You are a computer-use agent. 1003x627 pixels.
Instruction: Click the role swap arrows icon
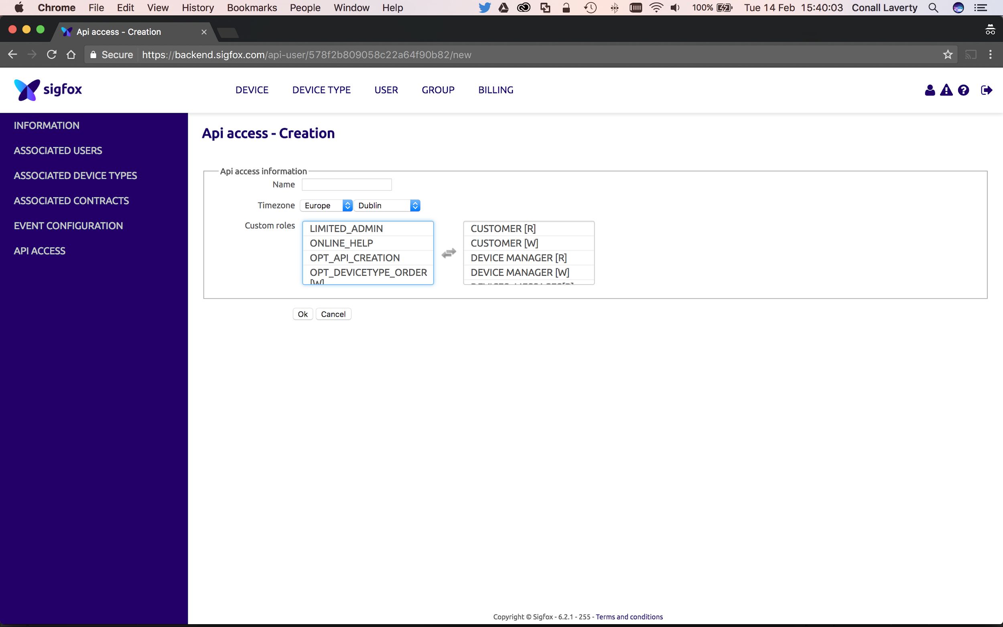coord(449,253)
